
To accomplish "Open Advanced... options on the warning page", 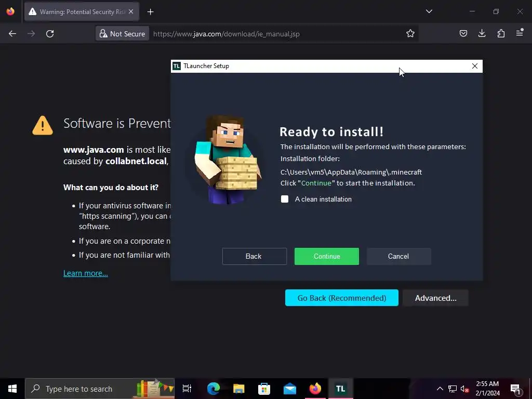I will pos(436,298).
